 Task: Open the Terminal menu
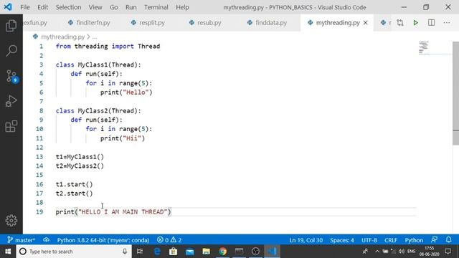tap(156, 7)
